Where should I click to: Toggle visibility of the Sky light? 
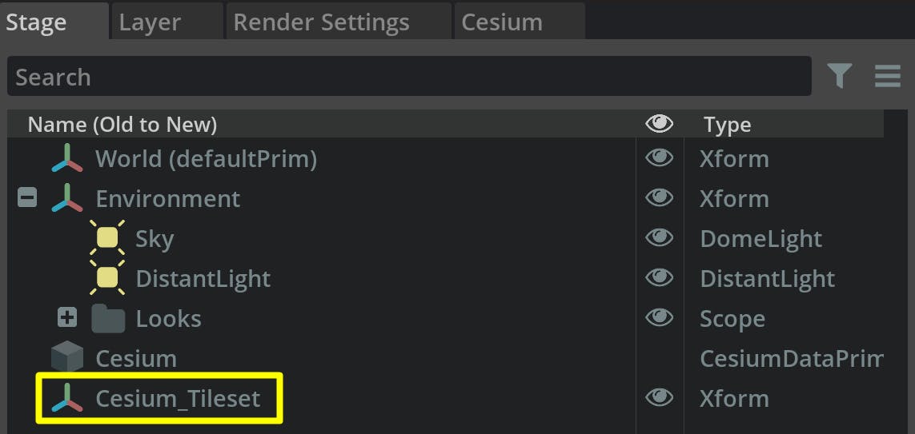[659, 238]
